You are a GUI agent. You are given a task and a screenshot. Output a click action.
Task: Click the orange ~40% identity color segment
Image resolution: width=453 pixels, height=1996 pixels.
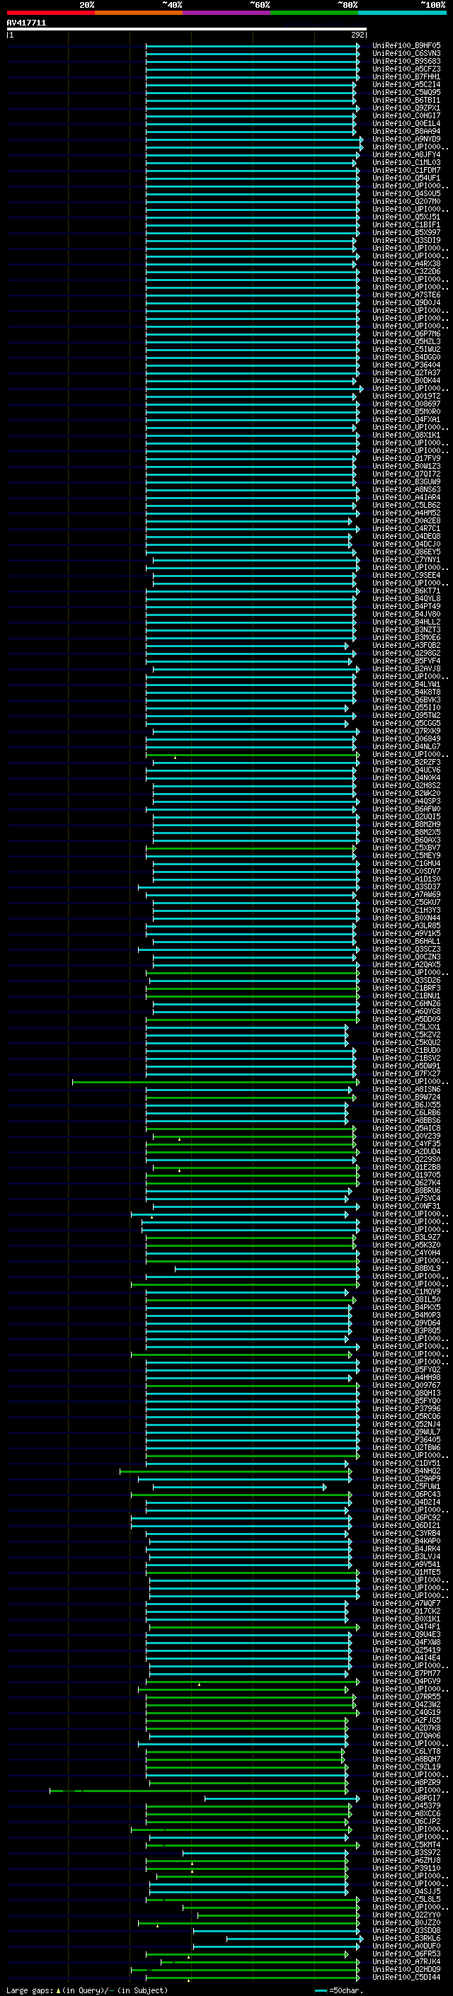[139, 13]
